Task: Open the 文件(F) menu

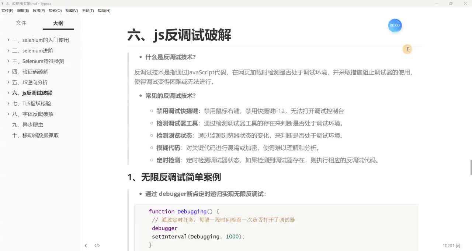Action: coord(7,11)
